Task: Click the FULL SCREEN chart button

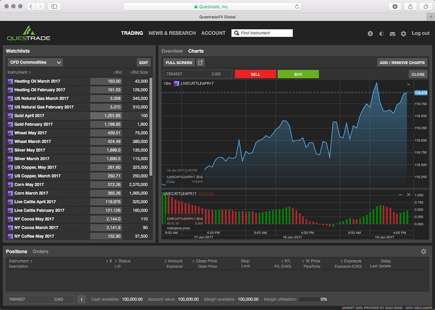Action: (x=179, y=63)
